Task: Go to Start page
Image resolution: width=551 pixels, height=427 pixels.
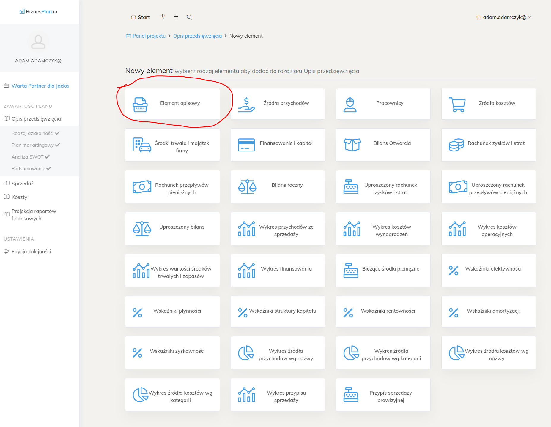Action: pyautogui.click(x=140, y=17)
